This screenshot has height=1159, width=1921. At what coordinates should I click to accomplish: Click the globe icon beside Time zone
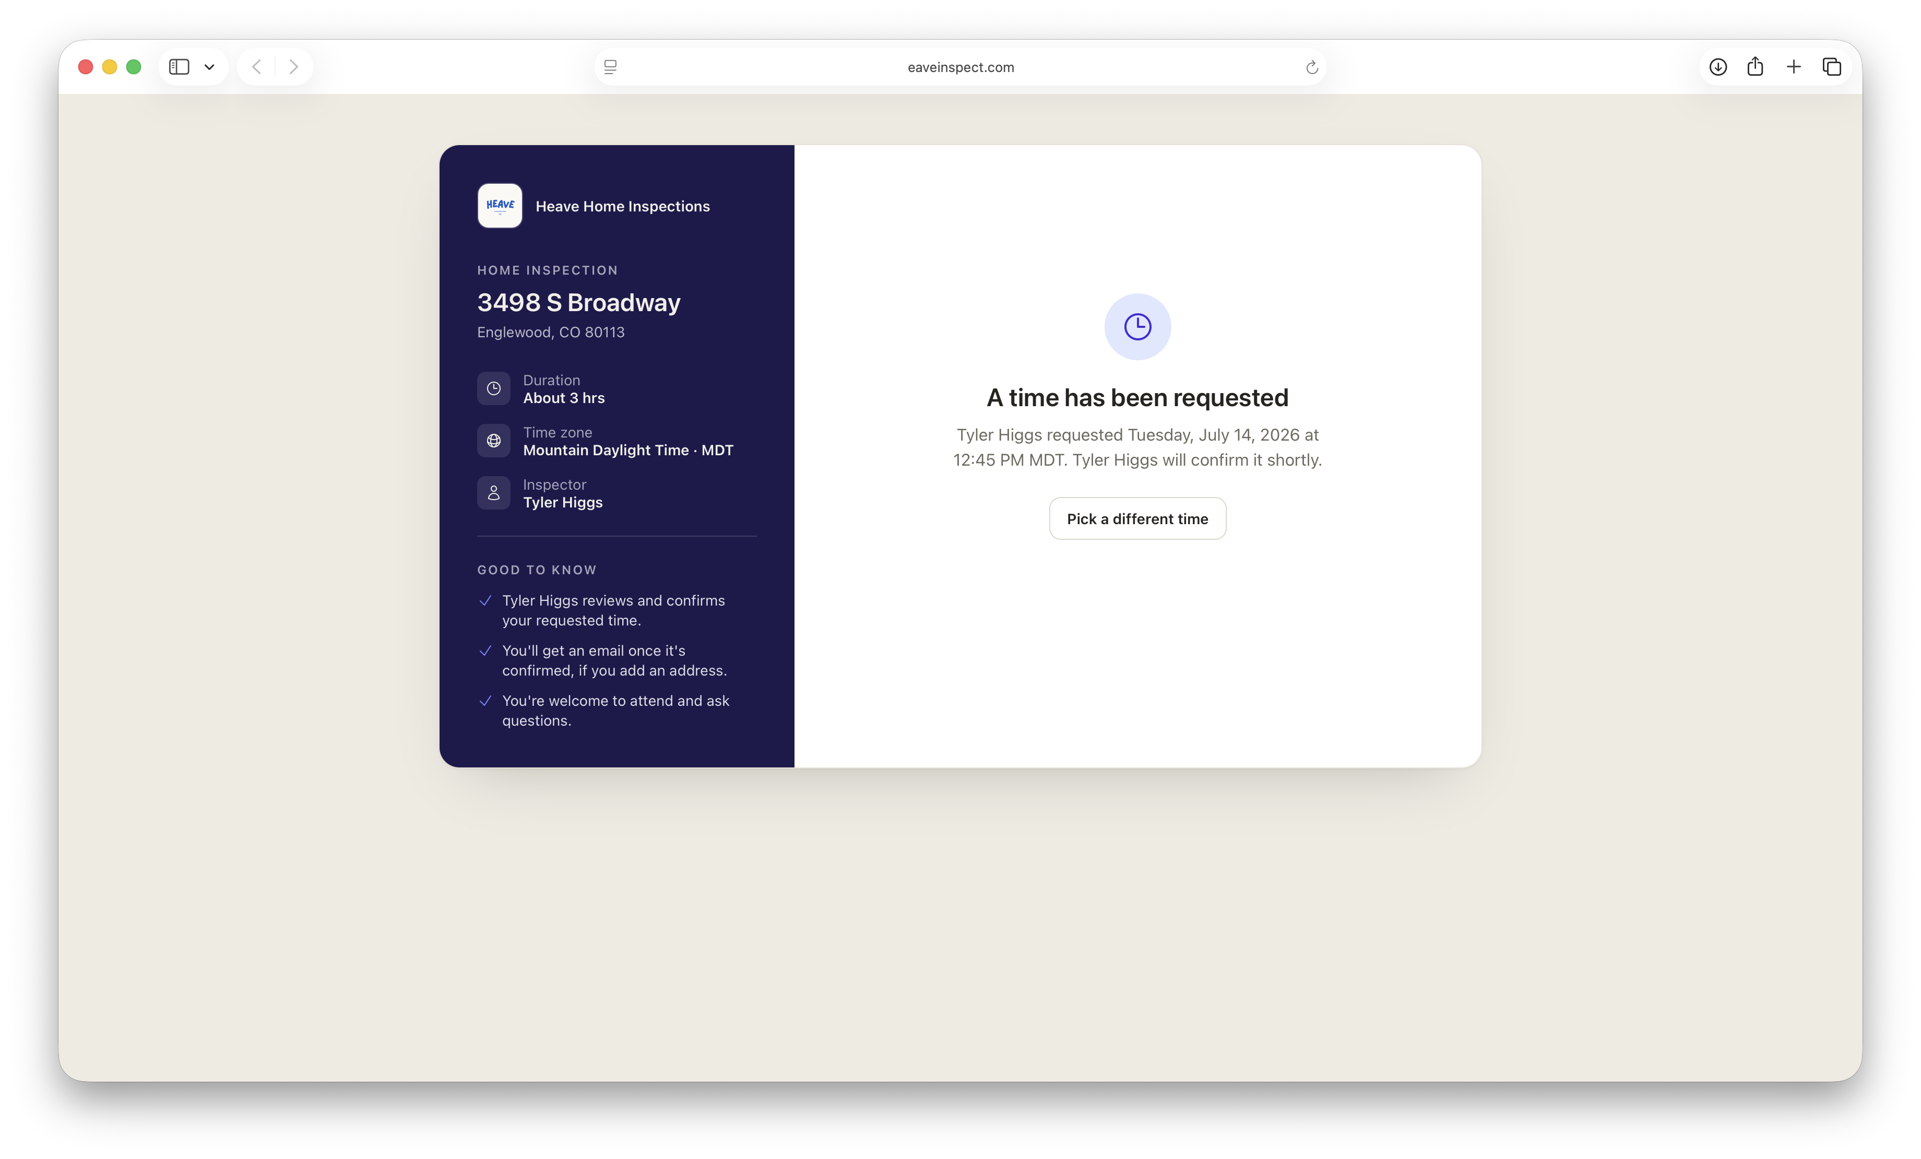tap(493, 441)
